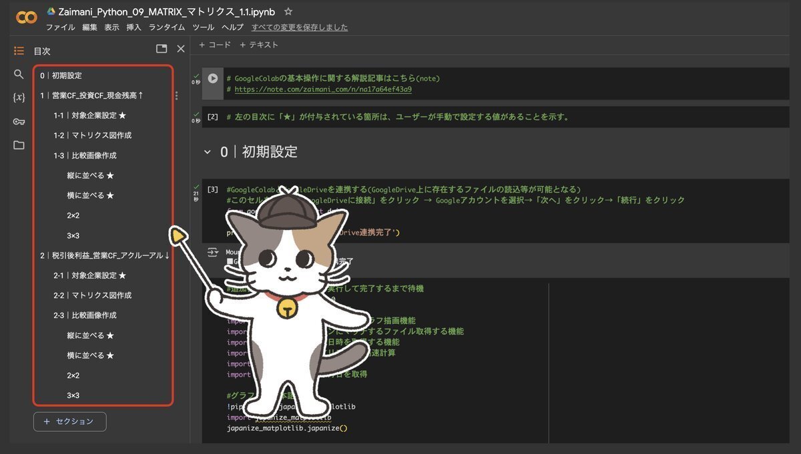This screenshot has width=801, height=454.
Task: Click the 目次 panel heading
Action: [42, 51]
